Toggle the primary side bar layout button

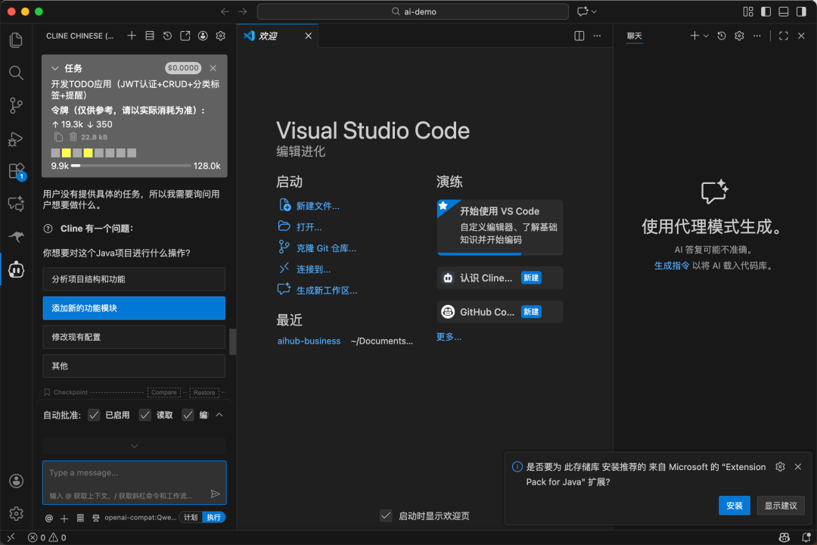pos(766,11)
